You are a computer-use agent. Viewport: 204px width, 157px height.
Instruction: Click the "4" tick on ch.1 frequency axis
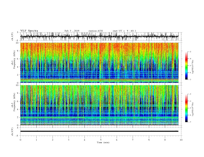[x=18, y=67]
